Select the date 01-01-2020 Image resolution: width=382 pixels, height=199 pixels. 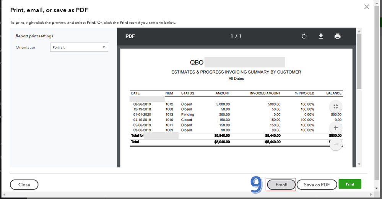(142, 115)
